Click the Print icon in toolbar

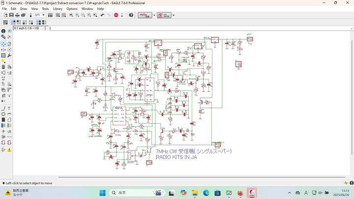[18, 15]
